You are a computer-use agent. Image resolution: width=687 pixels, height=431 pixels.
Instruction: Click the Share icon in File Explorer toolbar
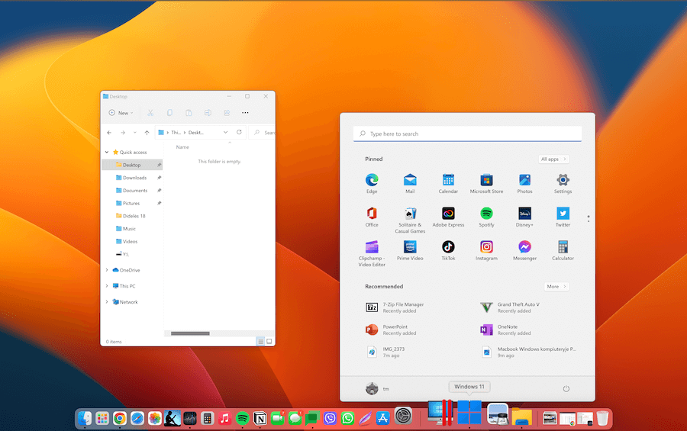pos(227,113)
